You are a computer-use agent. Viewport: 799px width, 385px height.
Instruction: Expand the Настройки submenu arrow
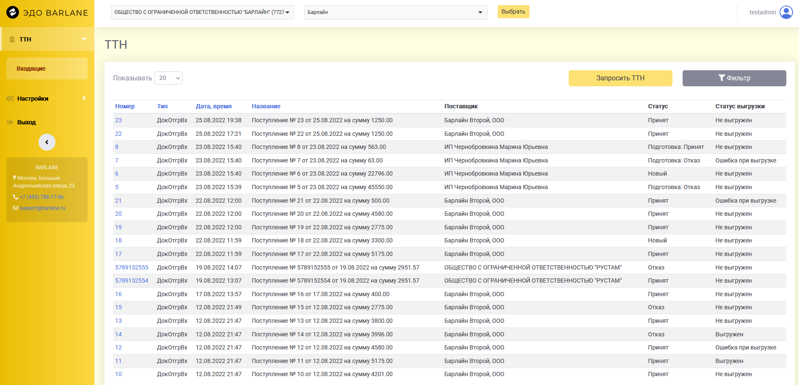(x=84, y=98)
